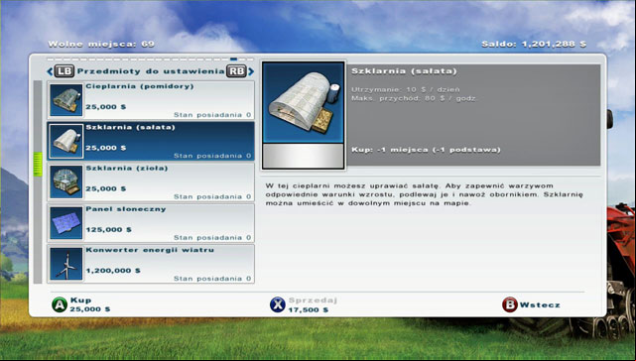Select the Konwerter energii wiatru turbine icon
This screenshot has height=361, width=636.
point(65,264)
